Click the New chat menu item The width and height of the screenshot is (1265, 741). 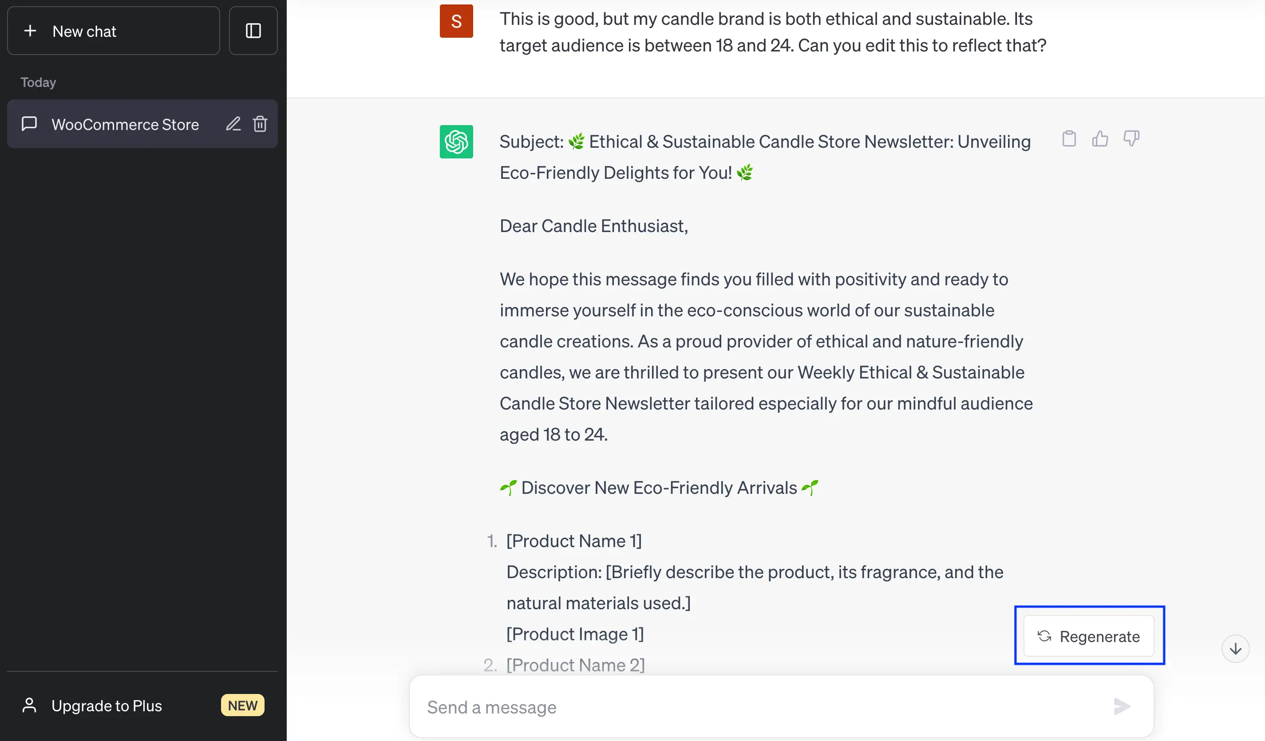pyautogui.click(x=115, y=30)
